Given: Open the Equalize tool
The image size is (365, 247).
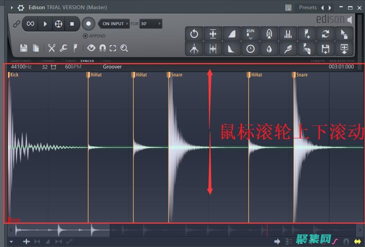Looking at the screenshot, I should (288, 34).
